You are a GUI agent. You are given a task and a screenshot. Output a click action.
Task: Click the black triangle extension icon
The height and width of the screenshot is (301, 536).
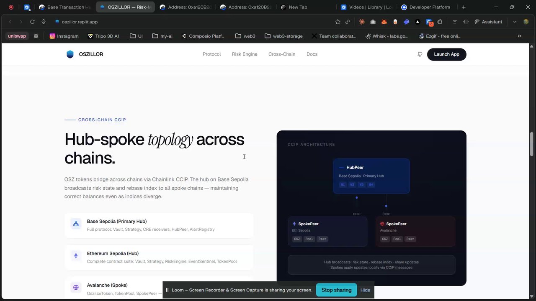[x=417, y=22]
